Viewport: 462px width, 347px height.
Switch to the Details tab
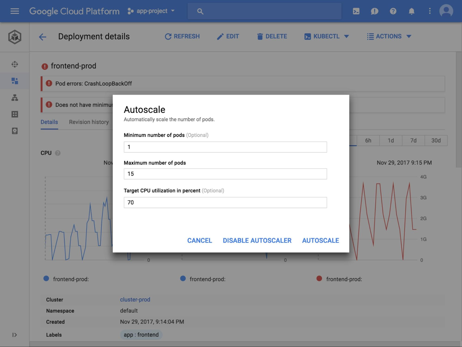tap(49, 122)
